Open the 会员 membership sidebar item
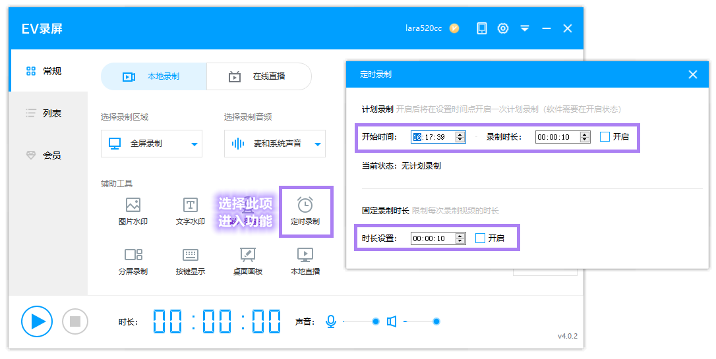Image resolution: width=716 pixels, height=359 pixels. pos(47,155)
